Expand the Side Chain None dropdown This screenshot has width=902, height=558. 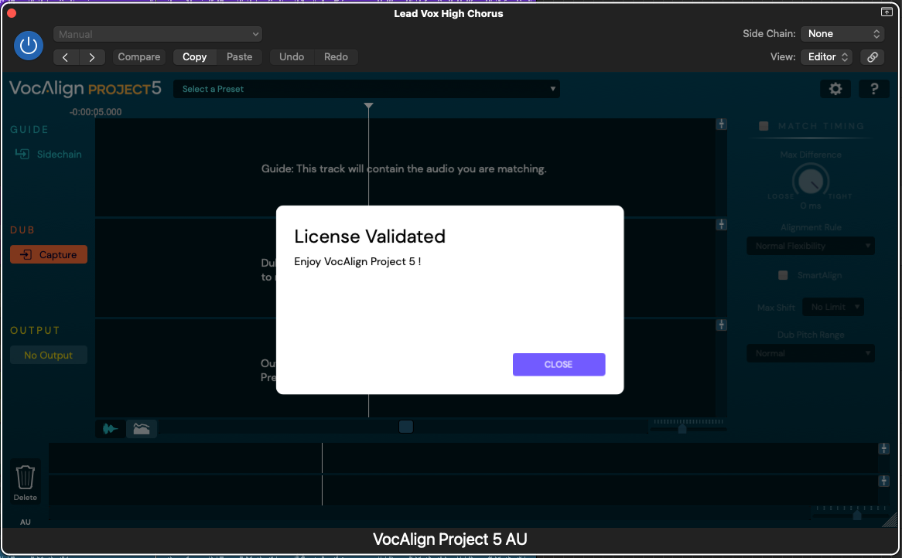point(842,34)
